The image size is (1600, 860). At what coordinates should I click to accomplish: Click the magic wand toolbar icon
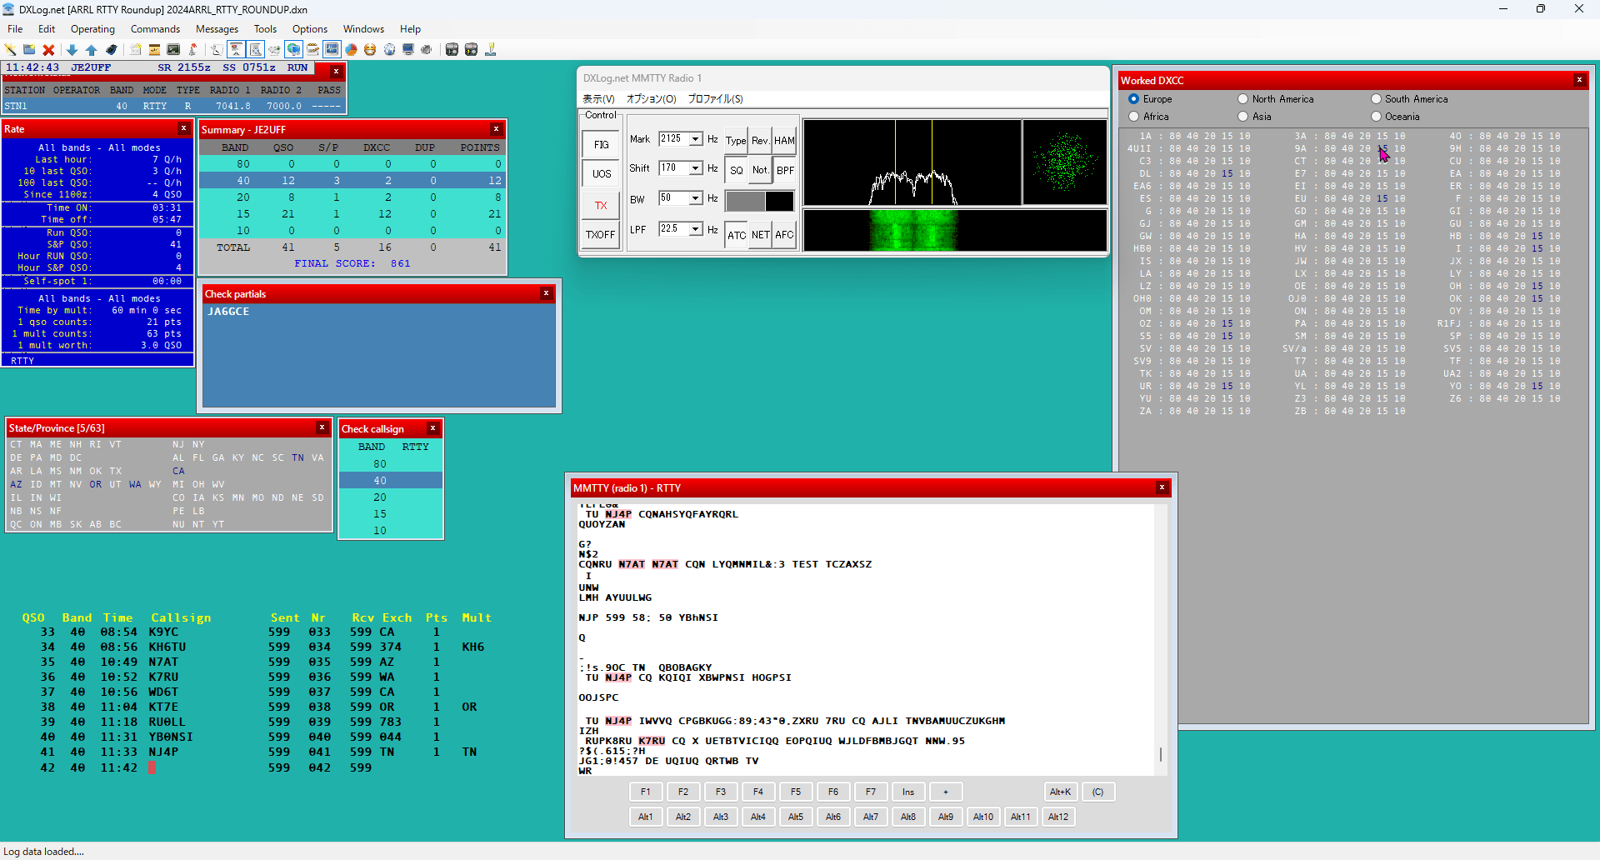tap(10, 50)
